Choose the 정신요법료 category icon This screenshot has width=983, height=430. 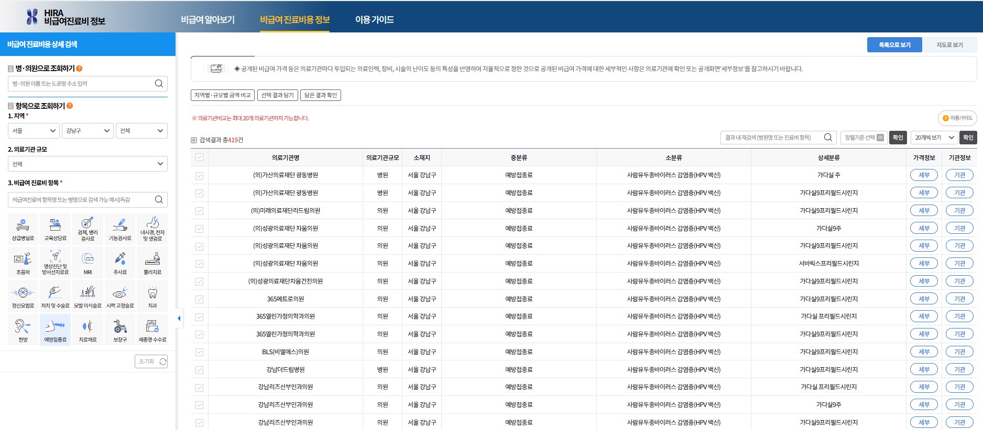pyautogui.click(x=23, y=296)
